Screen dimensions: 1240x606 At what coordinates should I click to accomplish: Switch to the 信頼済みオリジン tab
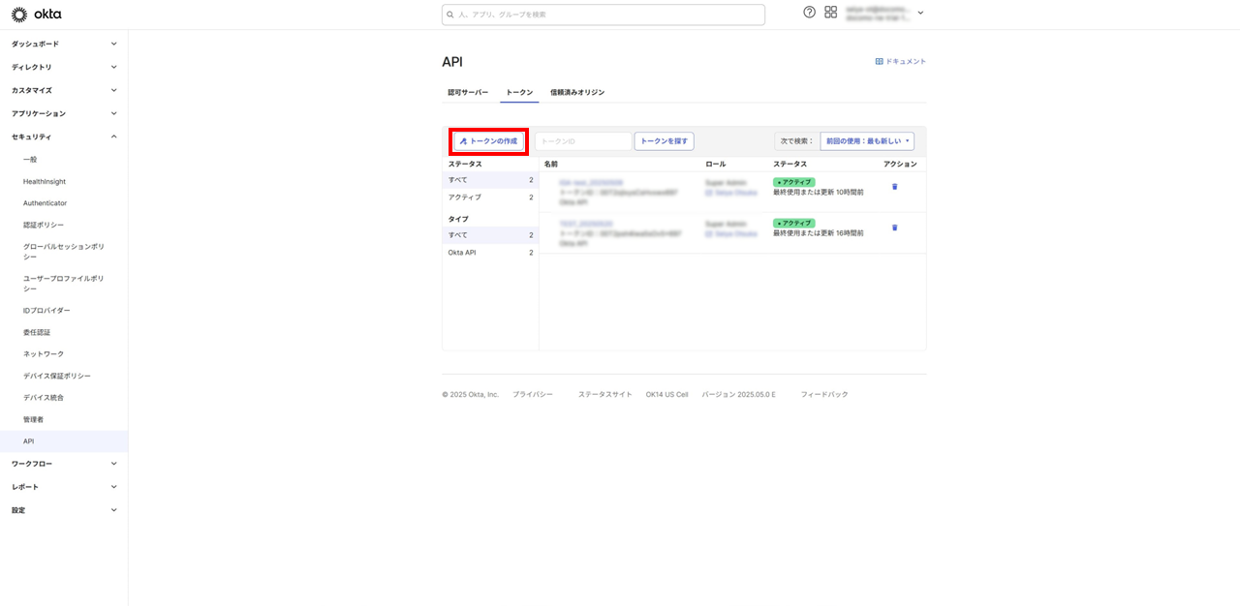click(x=577, y=92)
